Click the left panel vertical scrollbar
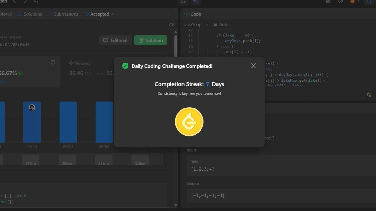 (x=175, y=47)
